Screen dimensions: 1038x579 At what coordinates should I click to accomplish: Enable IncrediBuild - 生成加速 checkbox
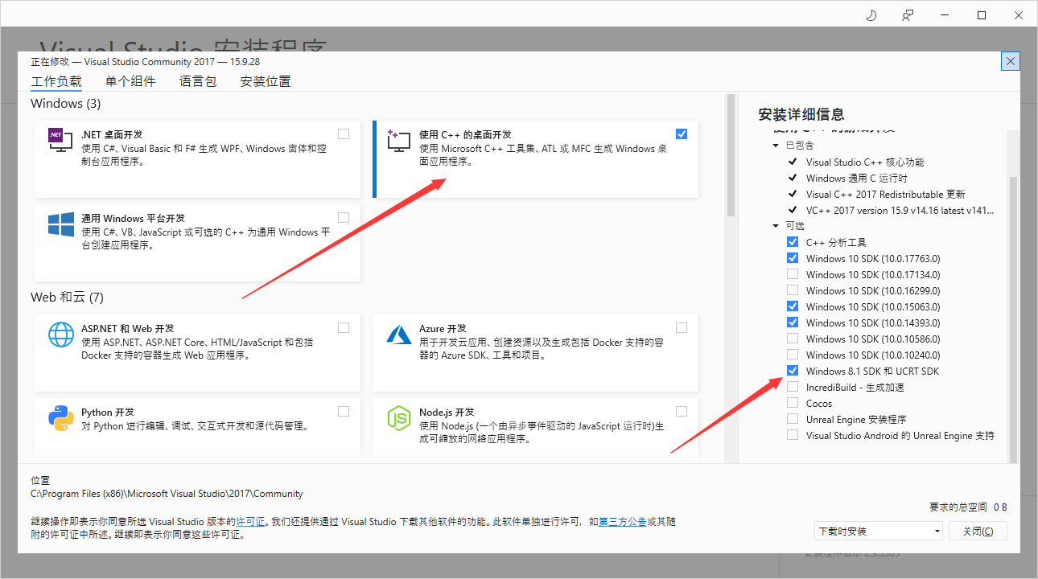coord(793,387)
